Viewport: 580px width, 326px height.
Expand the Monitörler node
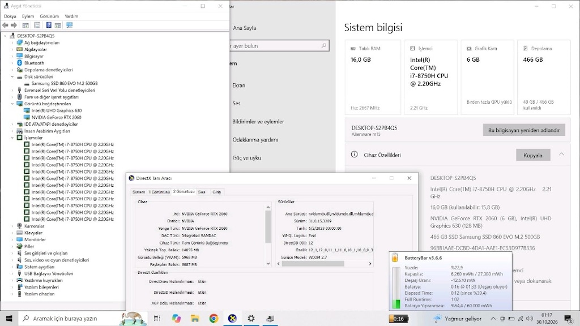(12, 239)
